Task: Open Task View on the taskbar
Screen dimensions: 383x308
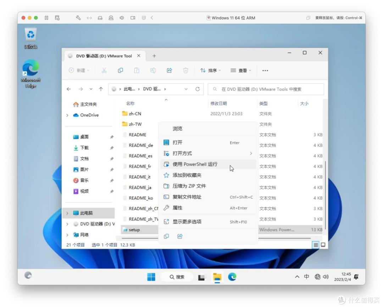Action: pos(201,277)
